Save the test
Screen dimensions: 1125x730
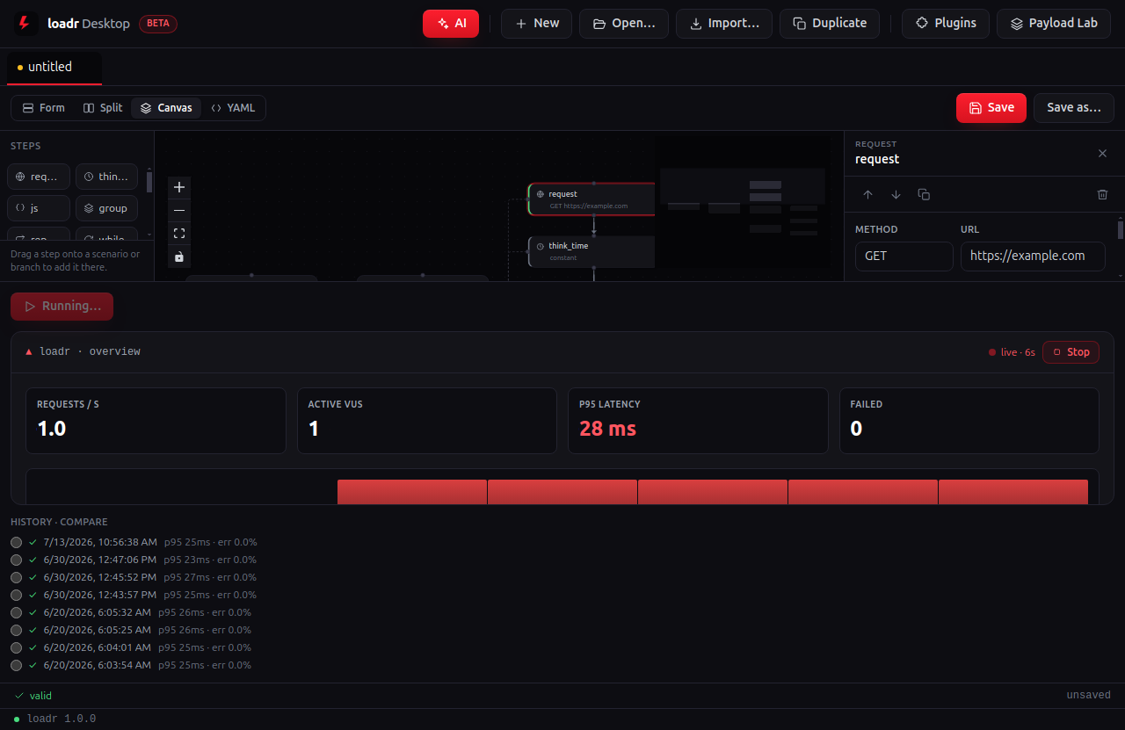(991, 108)
